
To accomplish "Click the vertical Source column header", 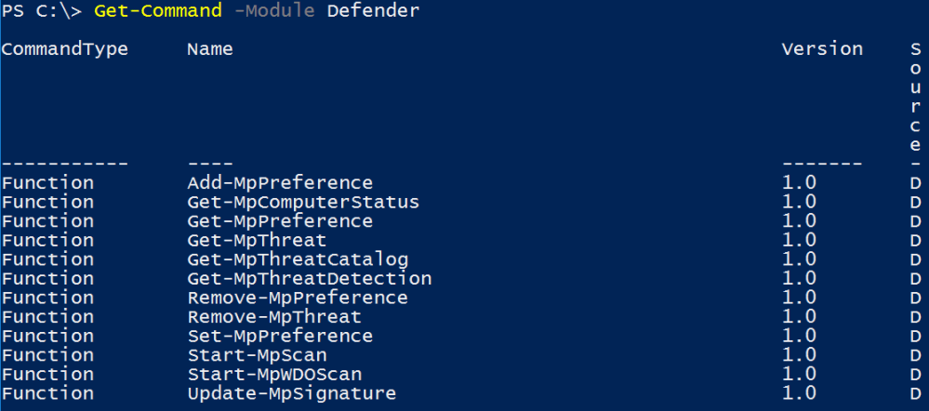I will (917, 97).
